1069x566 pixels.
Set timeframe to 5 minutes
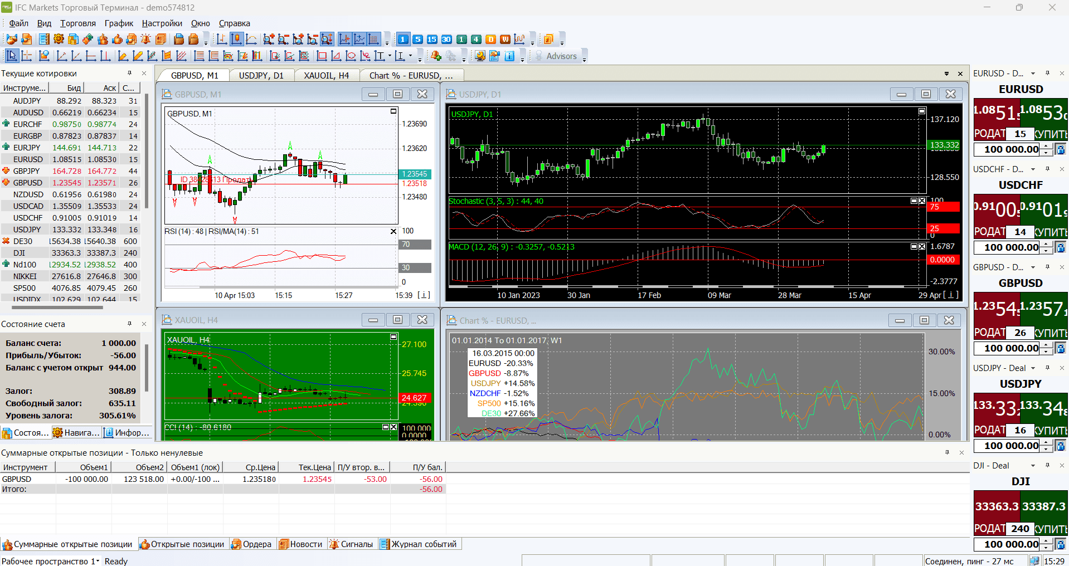click(417, 39)
